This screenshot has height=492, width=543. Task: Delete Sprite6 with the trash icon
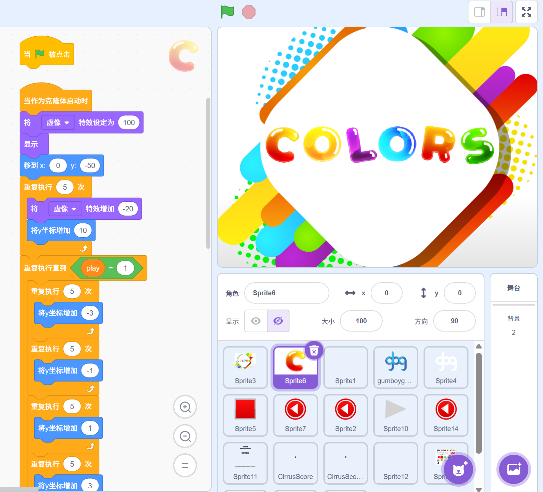pos(314,351)
